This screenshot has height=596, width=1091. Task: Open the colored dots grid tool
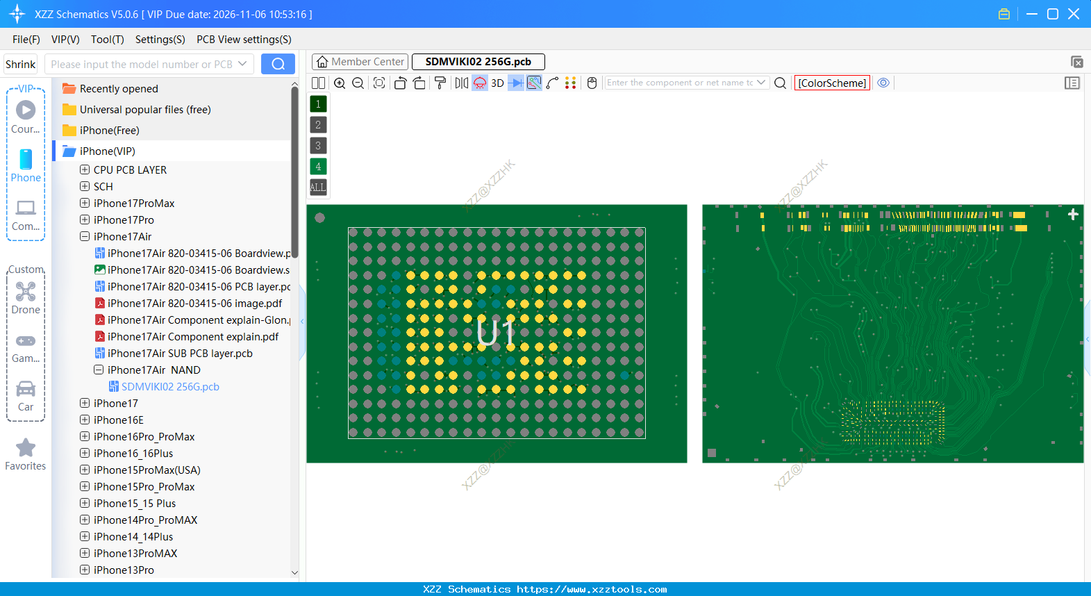click(x=571, y=83)
